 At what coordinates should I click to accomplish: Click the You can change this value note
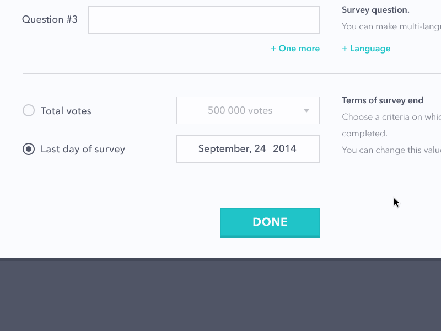(x=391, y=150)
